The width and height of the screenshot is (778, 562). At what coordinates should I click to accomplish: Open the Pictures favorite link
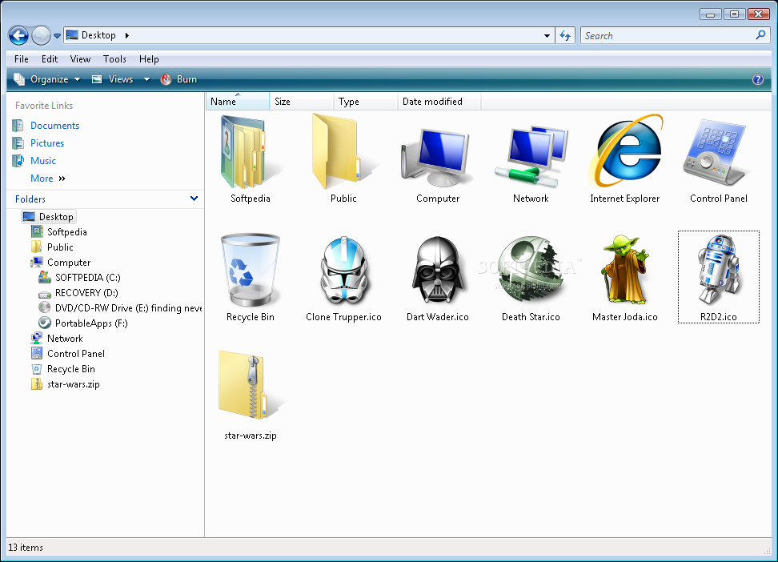(x=47, y=143)
